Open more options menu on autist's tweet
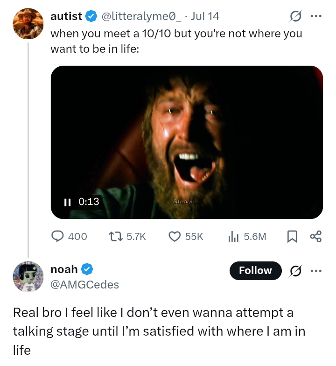 click(316, 16)
